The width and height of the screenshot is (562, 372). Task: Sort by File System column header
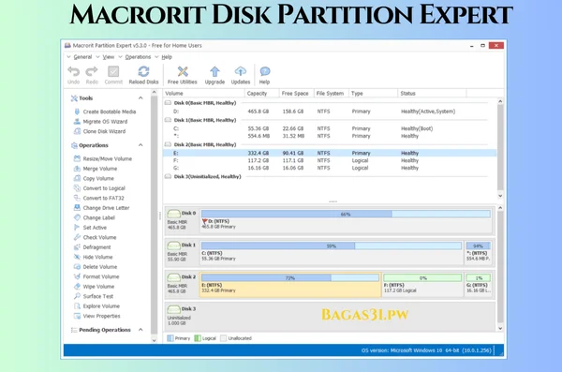(331, 94)
